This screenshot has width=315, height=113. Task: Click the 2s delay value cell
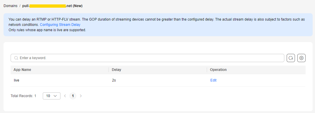(x=114, y=80)
